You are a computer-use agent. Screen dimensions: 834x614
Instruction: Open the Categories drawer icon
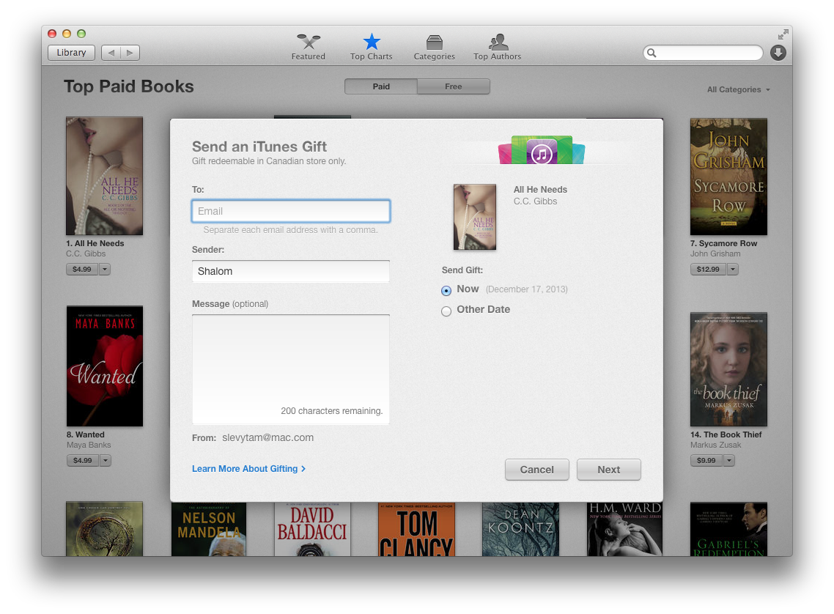[x=435, y=42]
